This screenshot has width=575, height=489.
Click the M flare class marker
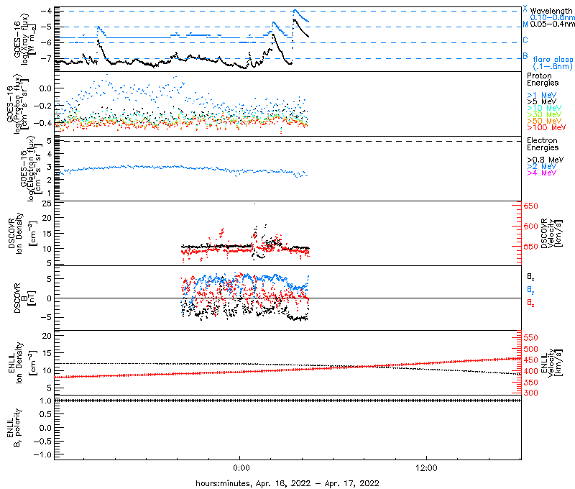click(525, 24)
